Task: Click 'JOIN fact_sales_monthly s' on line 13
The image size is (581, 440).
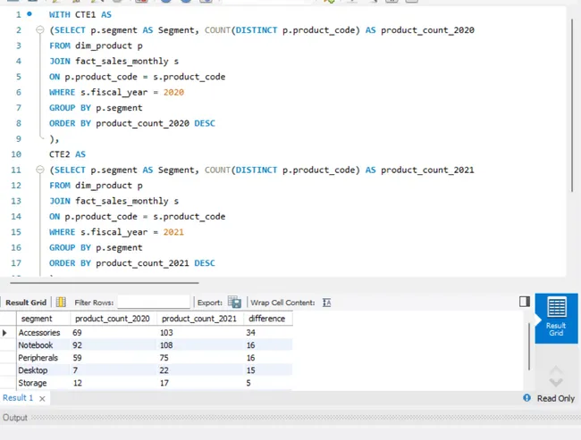Action: point(114,201)
